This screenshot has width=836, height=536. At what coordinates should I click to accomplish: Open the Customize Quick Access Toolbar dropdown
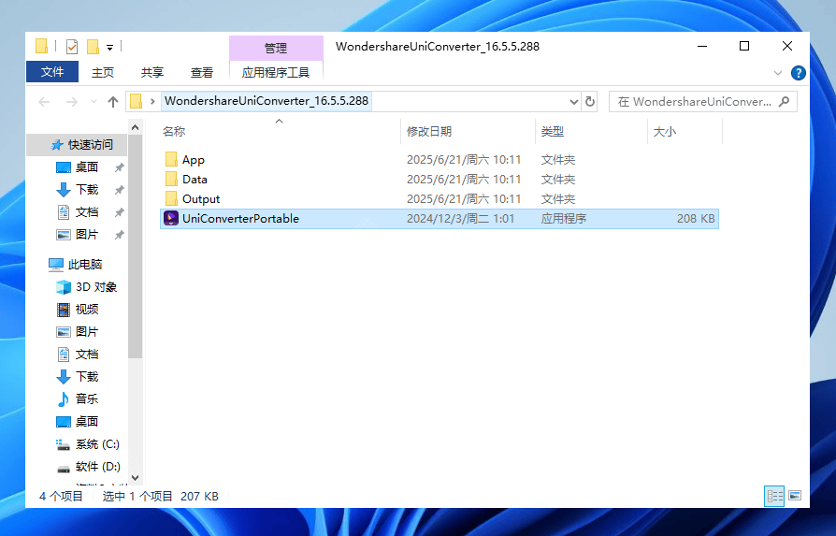pos(109,48)
